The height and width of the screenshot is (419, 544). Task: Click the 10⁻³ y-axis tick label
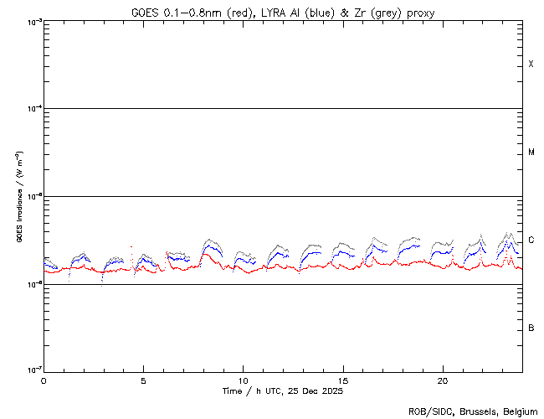[31, 22]
